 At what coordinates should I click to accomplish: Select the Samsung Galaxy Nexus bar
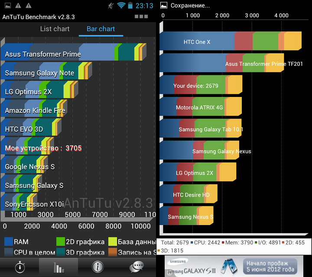point(199,150)
